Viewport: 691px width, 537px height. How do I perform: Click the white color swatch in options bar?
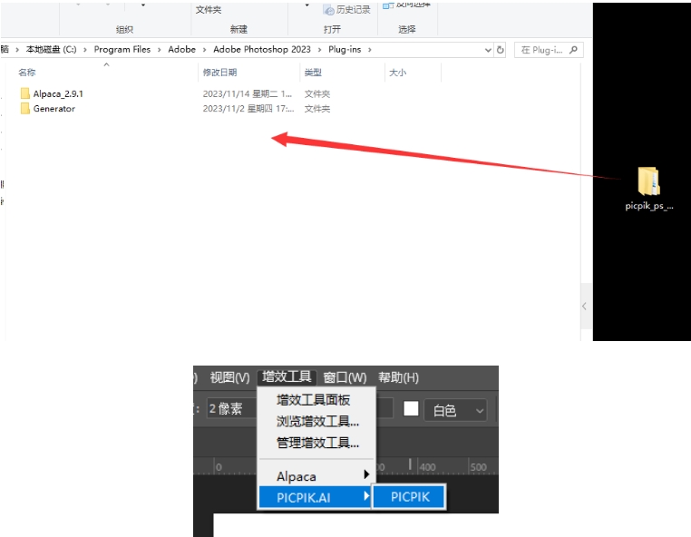(x=411, y=408)
